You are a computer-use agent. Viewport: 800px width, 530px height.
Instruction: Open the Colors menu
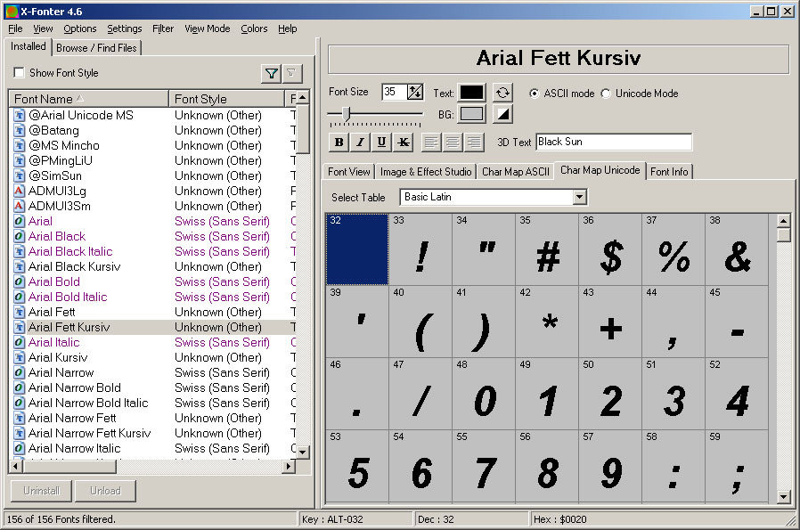click(x=254, y=29)
